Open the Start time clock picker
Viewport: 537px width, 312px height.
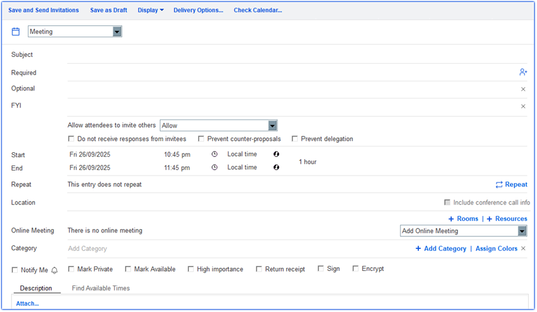point(214,154)
